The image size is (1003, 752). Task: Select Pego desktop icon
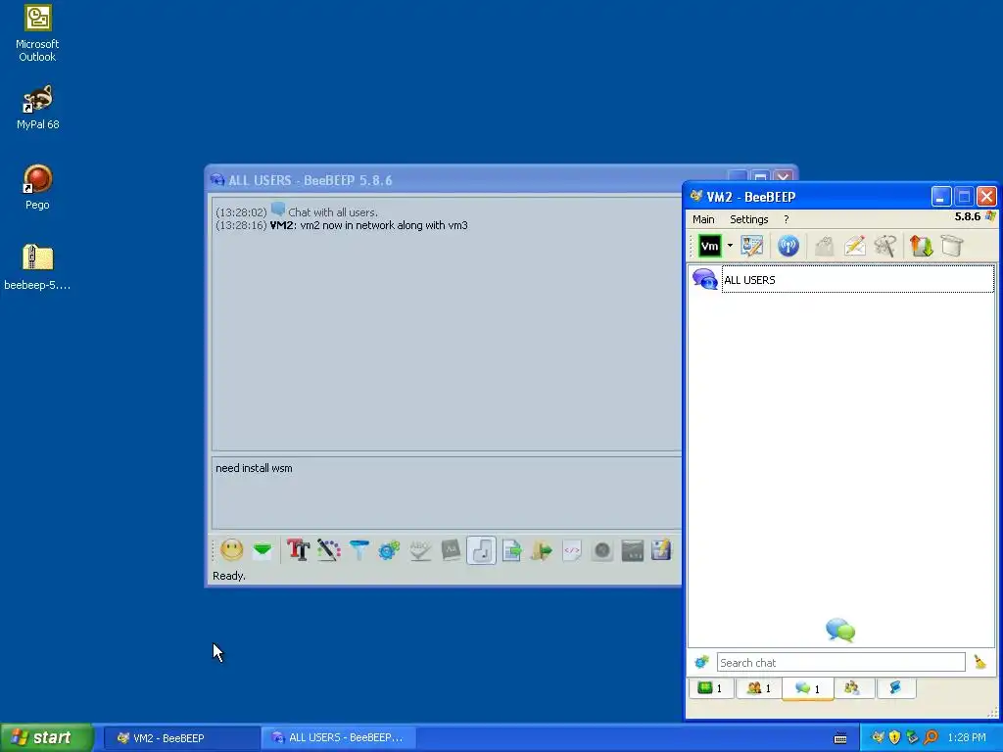37,187
